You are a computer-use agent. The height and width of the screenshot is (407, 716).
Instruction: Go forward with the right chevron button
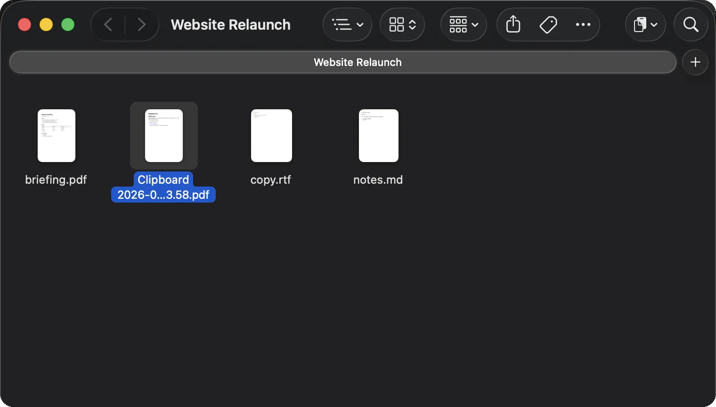[x=141, y=24]
